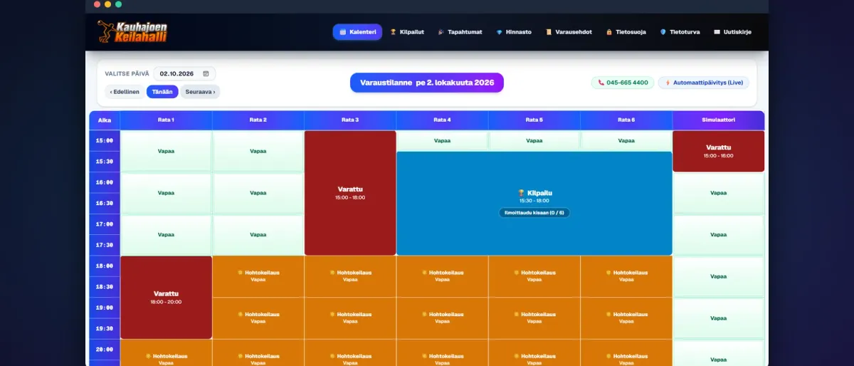Click the Aika column header
Screen dimensions: 854x366
click(x=105, y=120)
